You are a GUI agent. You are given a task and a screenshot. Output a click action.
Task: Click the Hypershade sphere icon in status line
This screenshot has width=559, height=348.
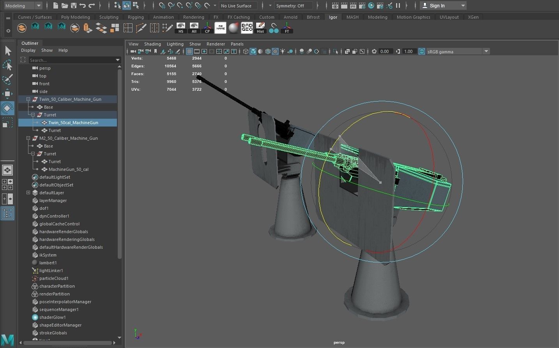tap(371, 5)
